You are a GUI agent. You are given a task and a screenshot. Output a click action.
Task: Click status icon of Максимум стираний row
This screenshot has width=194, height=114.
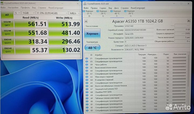tap(87, 77)
